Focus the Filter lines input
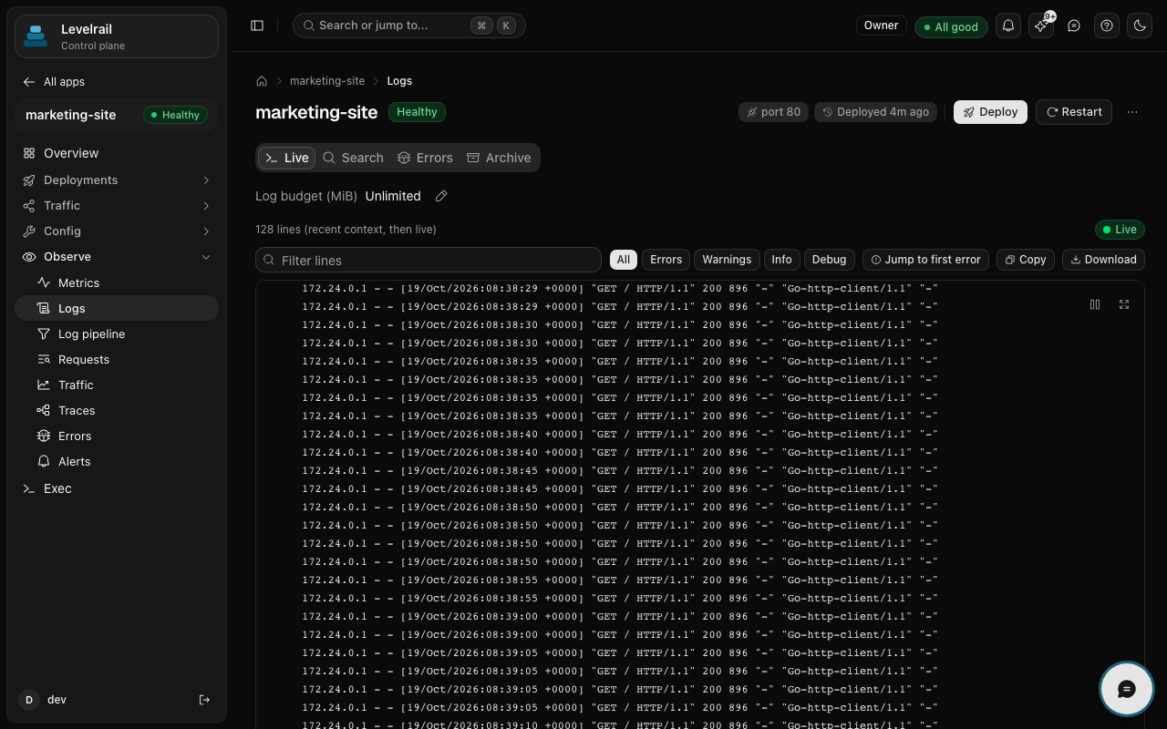1167x729 pixels. [x=429, y=261]
